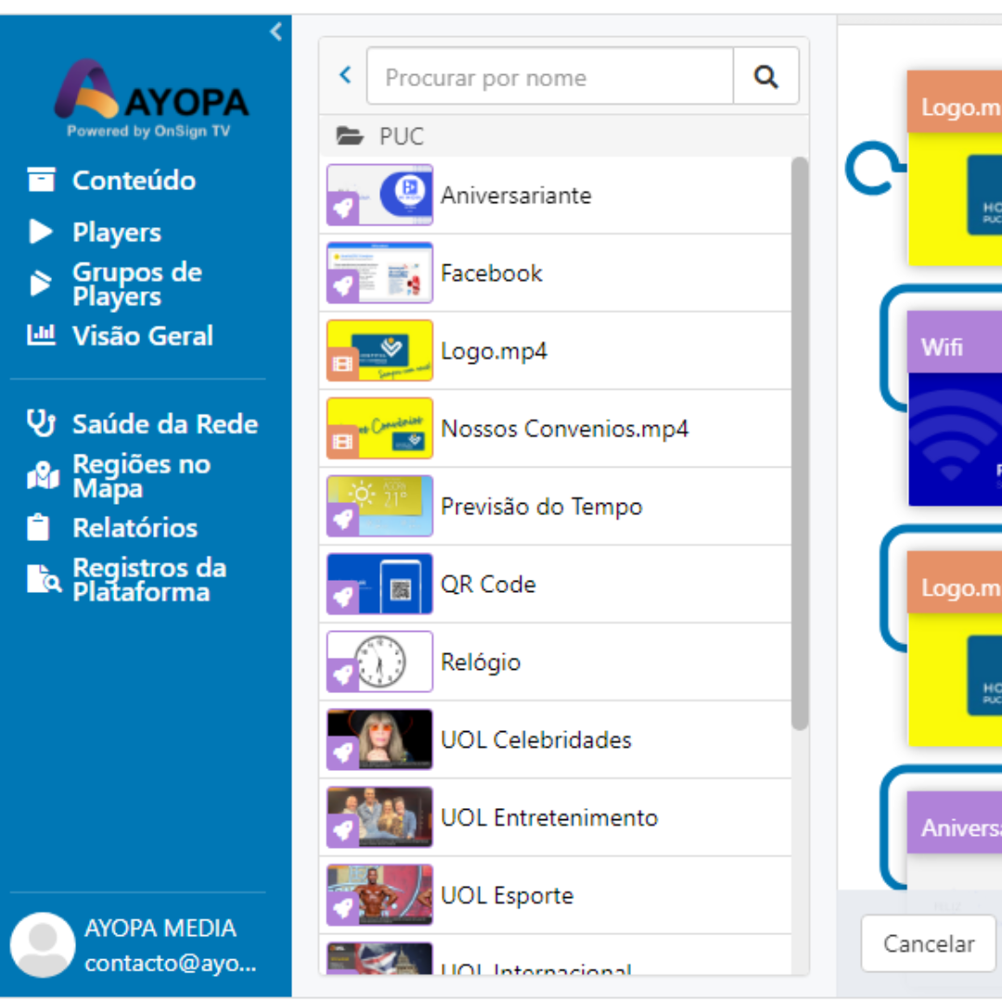Click the yellow Logo.mp4 list thumbnail
The image size is (1002, 1002).
pos(379,351)
